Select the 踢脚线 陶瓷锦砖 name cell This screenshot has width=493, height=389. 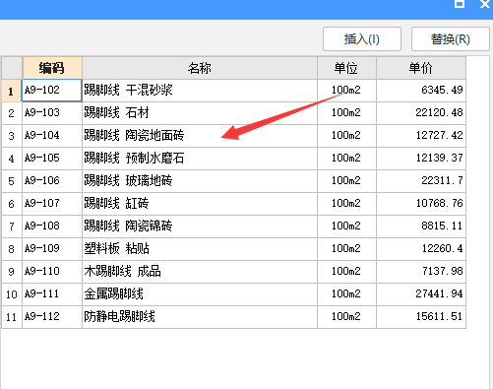coord(200,227)
